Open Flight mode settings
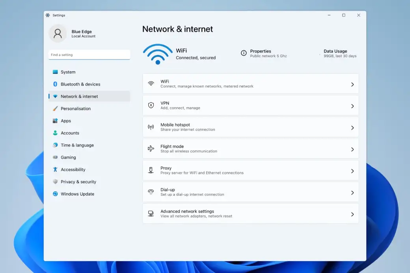 251,149
